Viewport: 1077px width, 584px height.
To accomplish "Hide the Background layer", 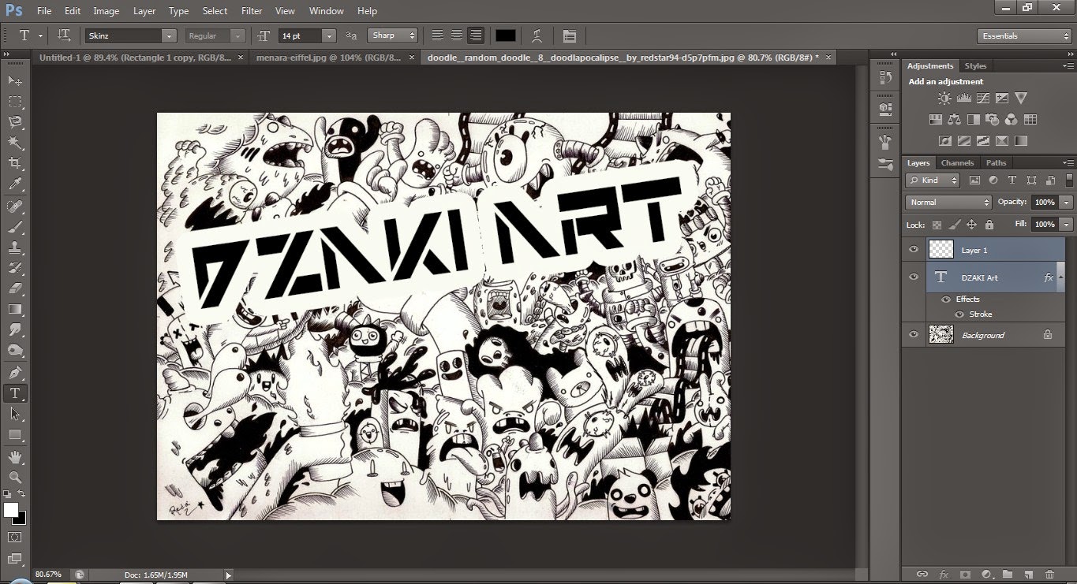I will coord(914,335).
